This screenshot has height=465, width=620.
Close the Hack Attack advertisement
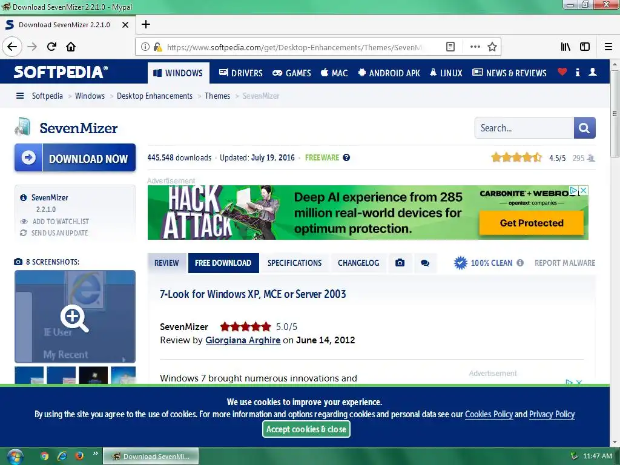(x=583, y=191)
